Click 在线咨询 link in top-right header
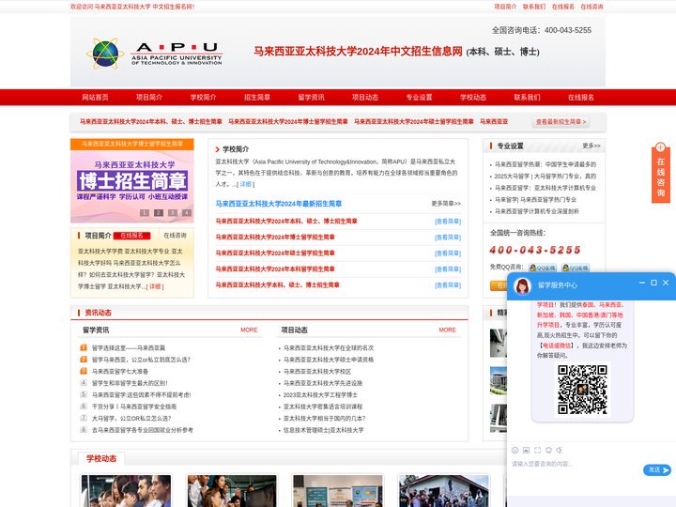676x507 pixels. pyautogui.click(x=591, y=7)
